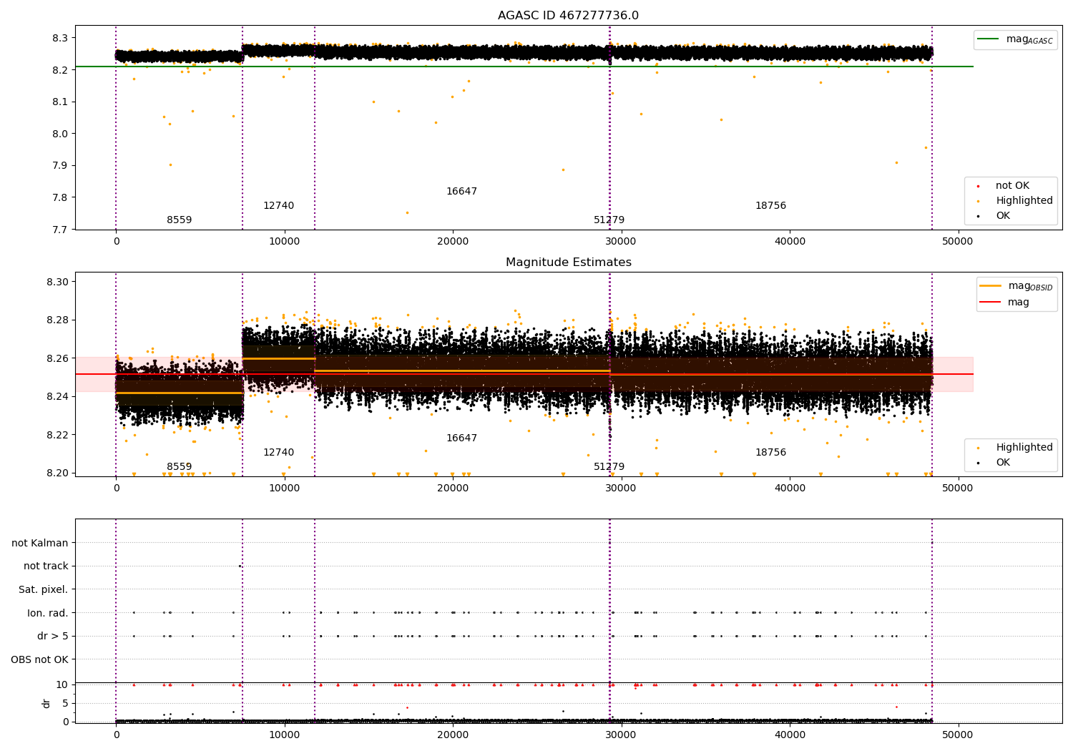Click the rotated 'dr' axis label
This screenshot has height=751, width=1073.
pos(46,703)
